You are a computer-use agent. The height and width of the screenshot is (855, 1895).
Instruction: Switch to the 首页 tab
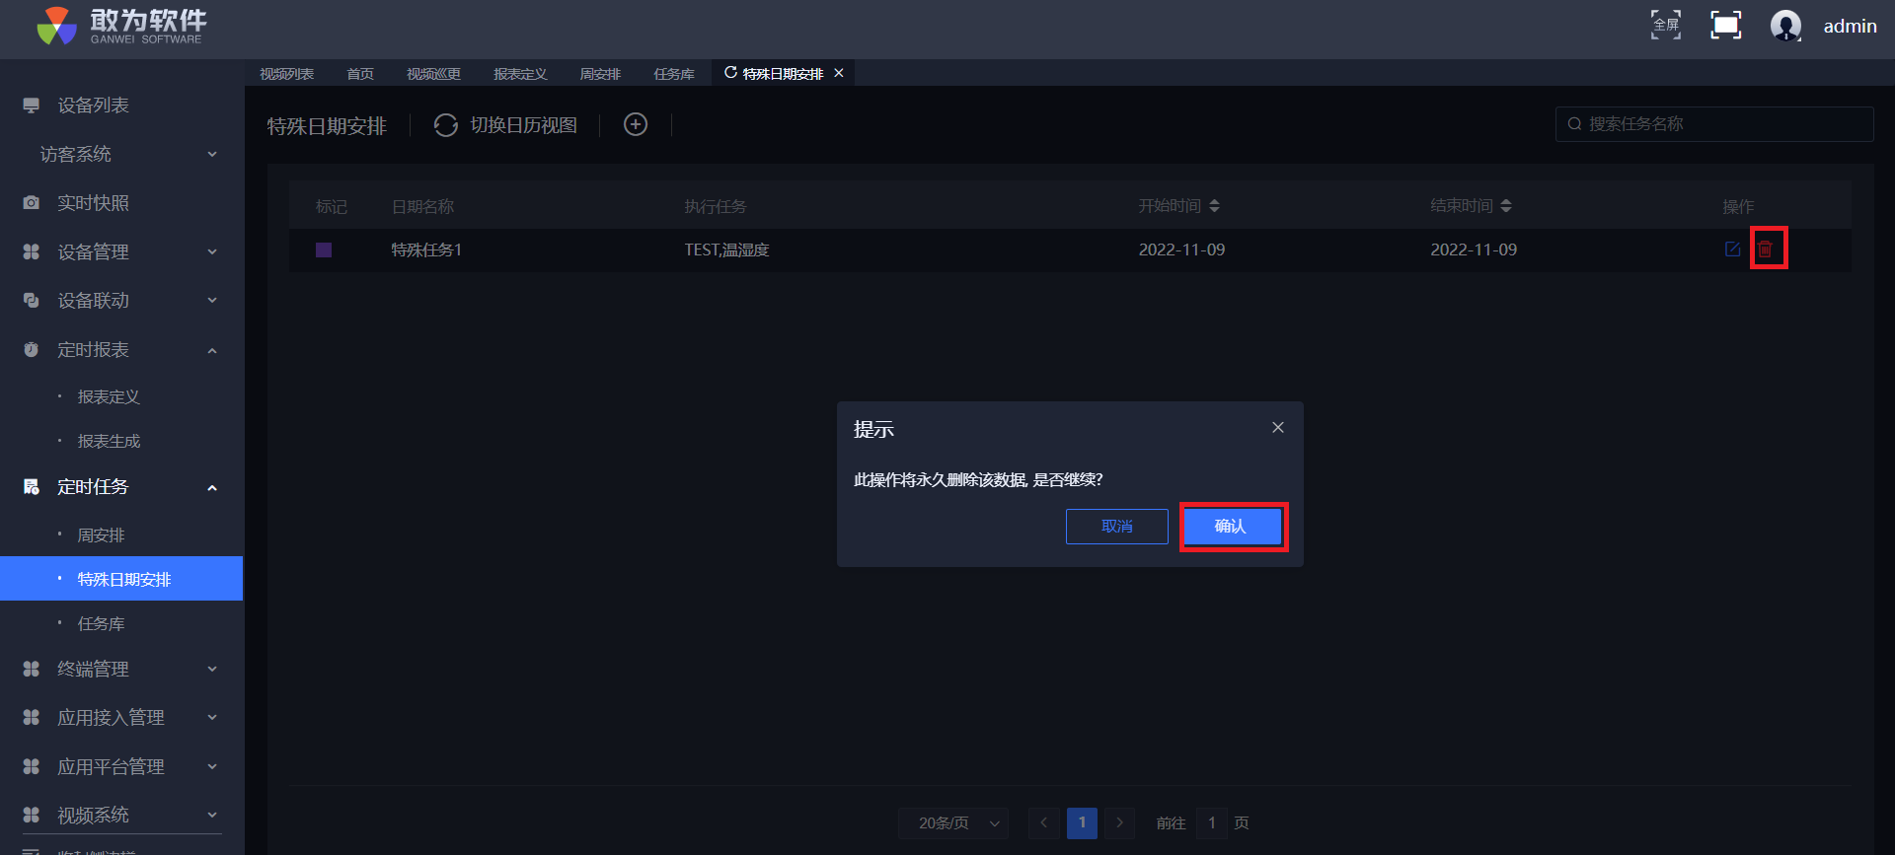[360, 74]
